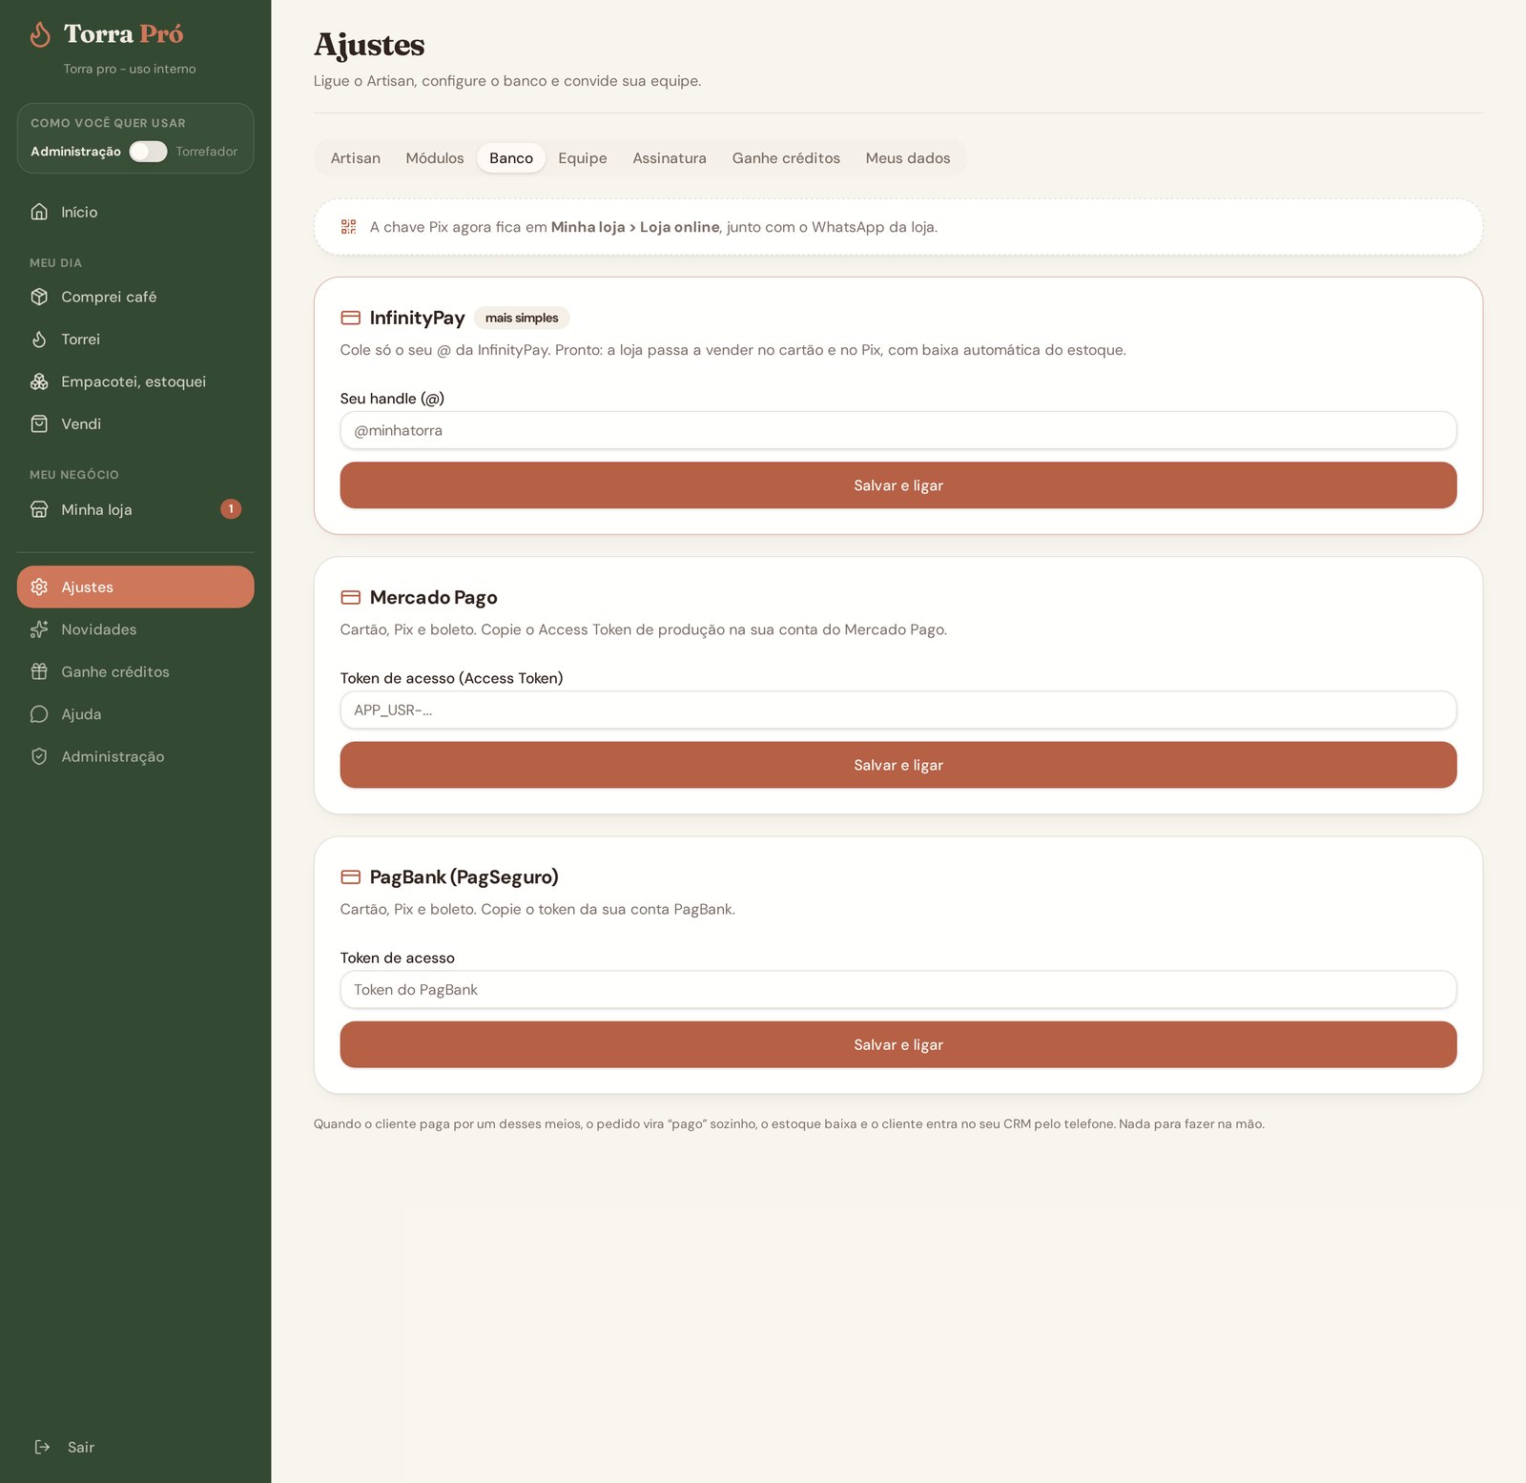Toggle the Administração/Torrefador mode switch
The height and width of the screenshot is (1483, 1526).
coord(148,152)
